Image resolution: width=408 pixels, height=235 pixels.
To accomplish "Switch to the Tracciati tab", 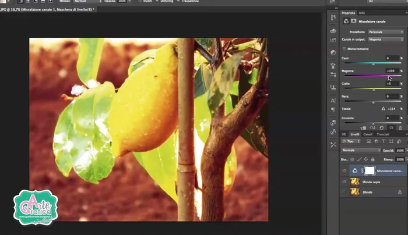I will point(383,134).
